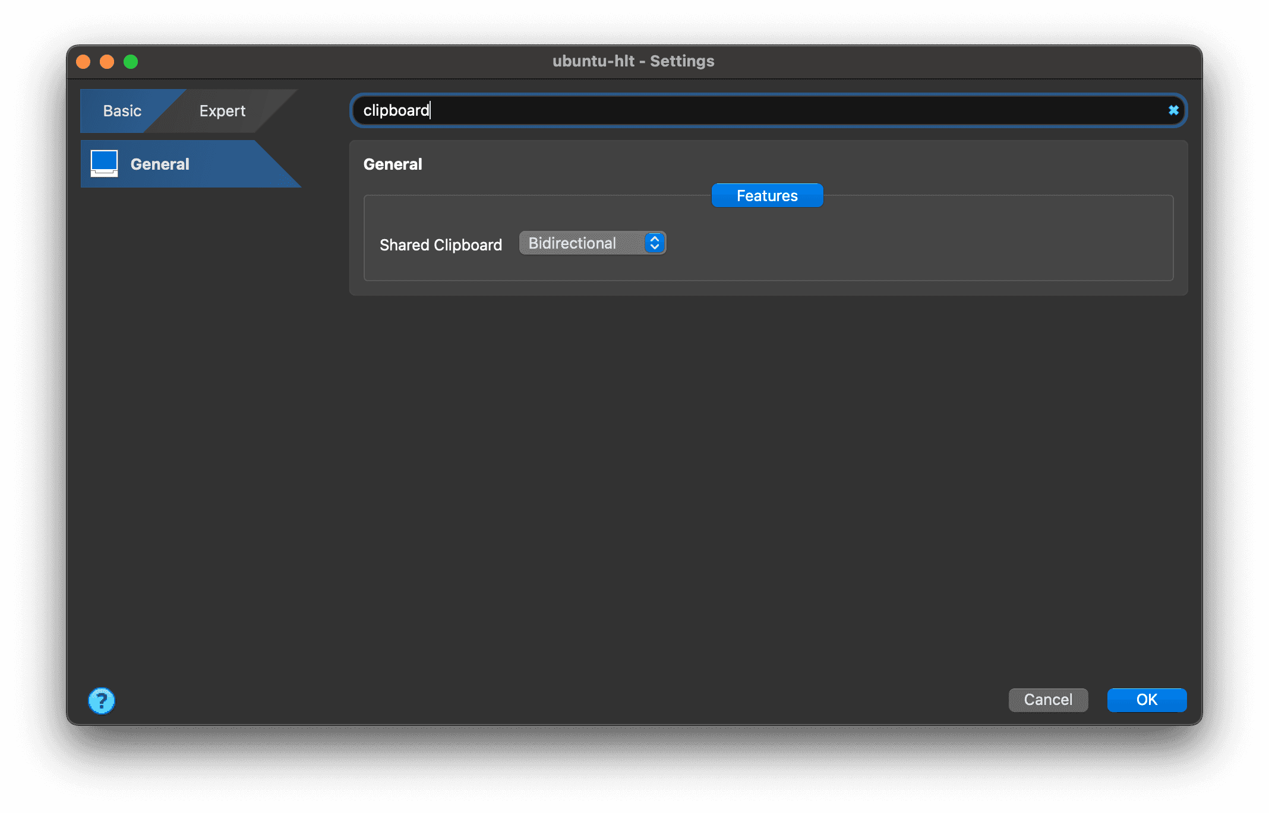Close the Settings window with red button
The width and height of the screenshot is (1269, 813).
point(84,62)
